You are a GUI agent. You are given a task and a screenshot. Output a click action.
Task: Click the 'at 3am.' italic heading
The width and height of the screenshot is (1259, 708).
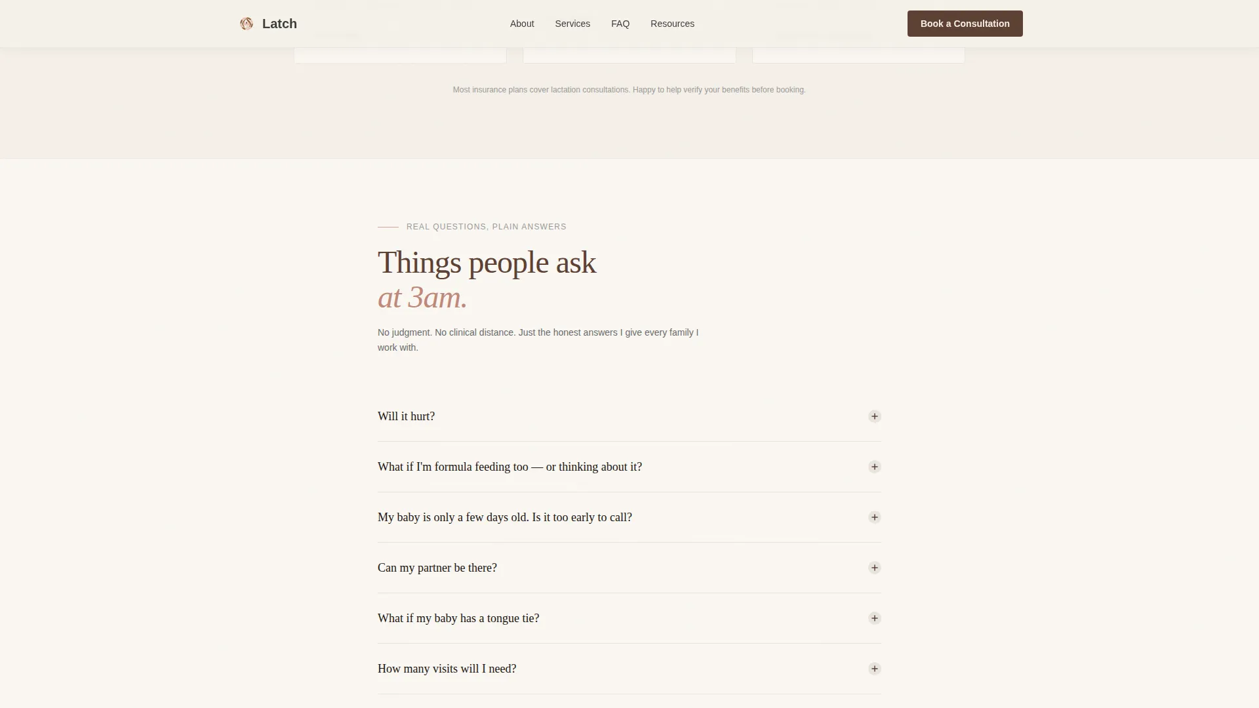pyautogui.click(x=422, y=298)
